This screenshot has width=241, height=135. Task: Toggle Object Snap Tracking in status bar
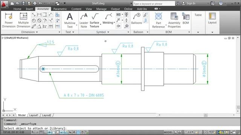coord(62,132)
